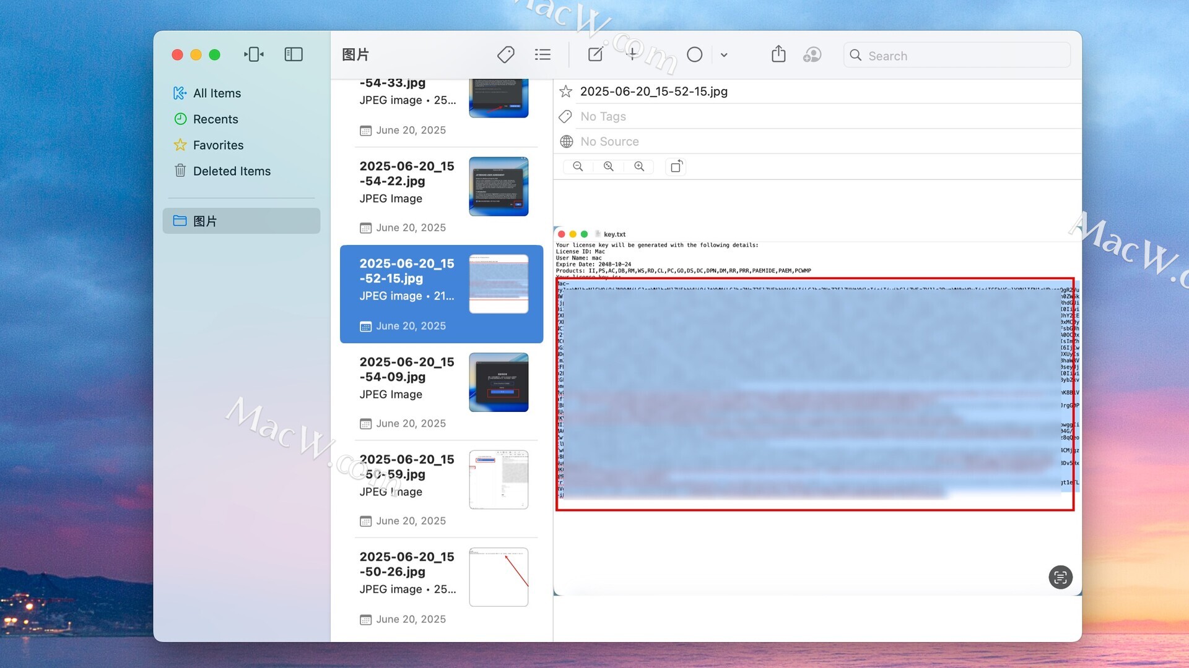Click thumbnail of the -54-33.jpg item

tap(499, 98)
